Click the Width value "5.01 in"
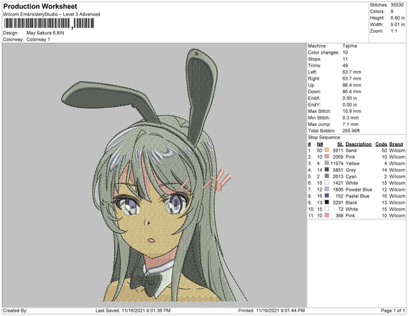This screenshot has width=408, height=316. [397, 25]
